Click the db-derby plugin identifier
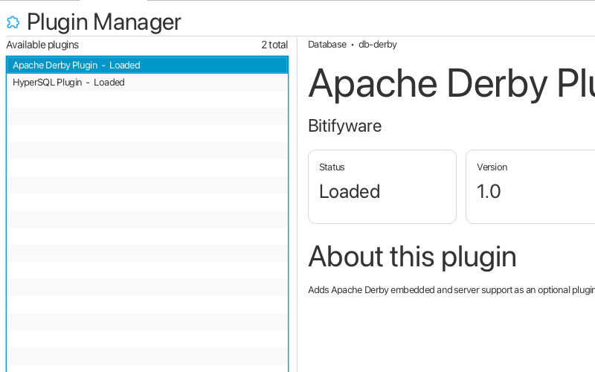This screenshot has width=595, height=372. pos(378,45)
